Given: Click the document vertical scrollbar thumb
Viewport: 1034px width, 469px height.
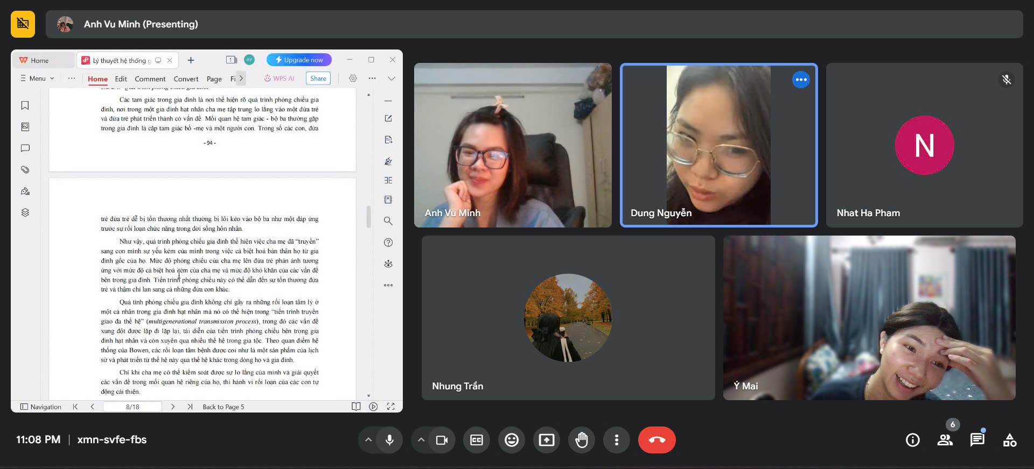Looking at the screenshot, I should pos(368,217).
